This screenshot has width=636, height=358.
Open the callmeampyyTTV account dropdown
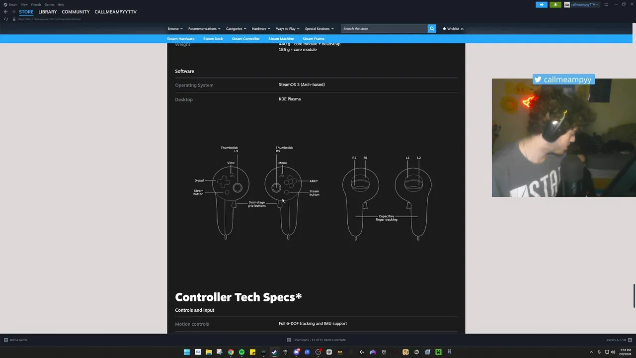pyautogui.click(x=584, y=4)
